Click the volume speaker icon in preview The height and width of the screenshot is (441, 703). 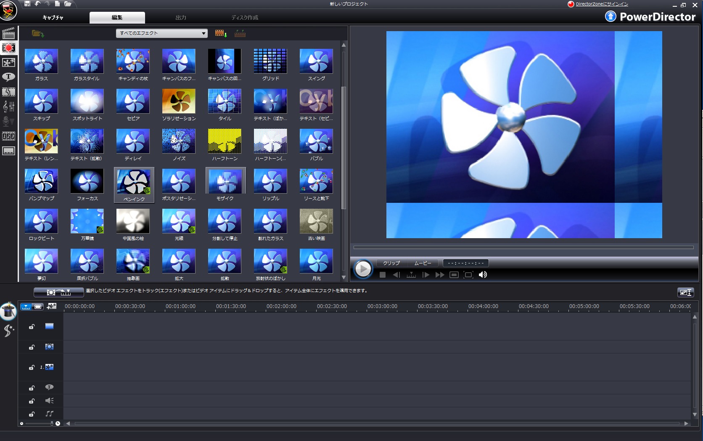[483, 275]
